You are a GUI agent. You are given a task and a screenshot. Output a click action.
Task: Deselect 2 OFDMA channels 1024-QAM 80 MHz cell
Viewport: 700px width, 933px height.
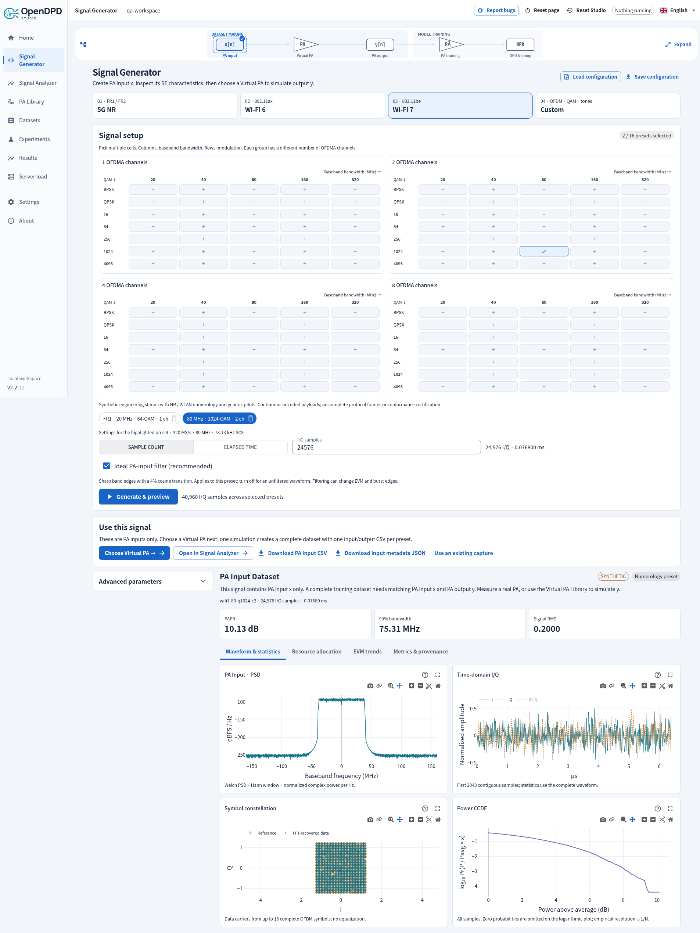543,251
